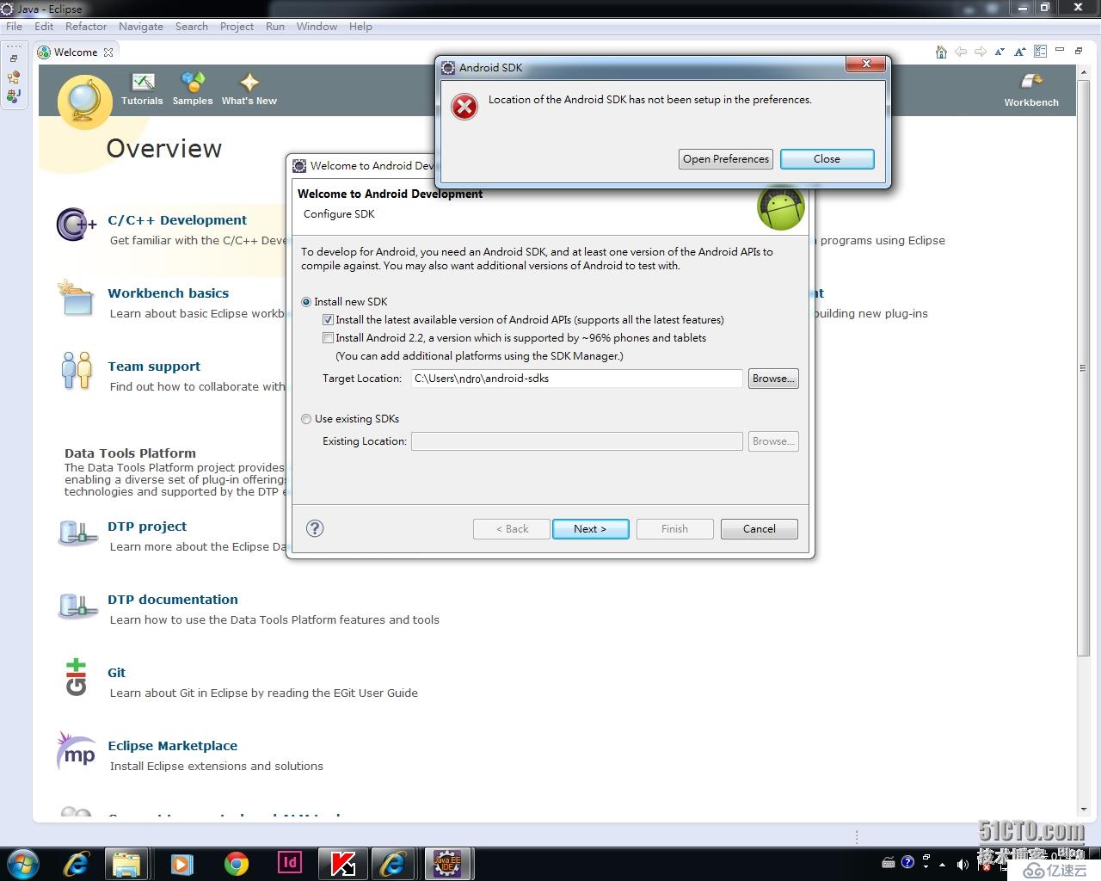The height and width of the screenshot is (881, 1101).
Task: Click the Eclipse Marketplace mp icon
Action: 77,751
